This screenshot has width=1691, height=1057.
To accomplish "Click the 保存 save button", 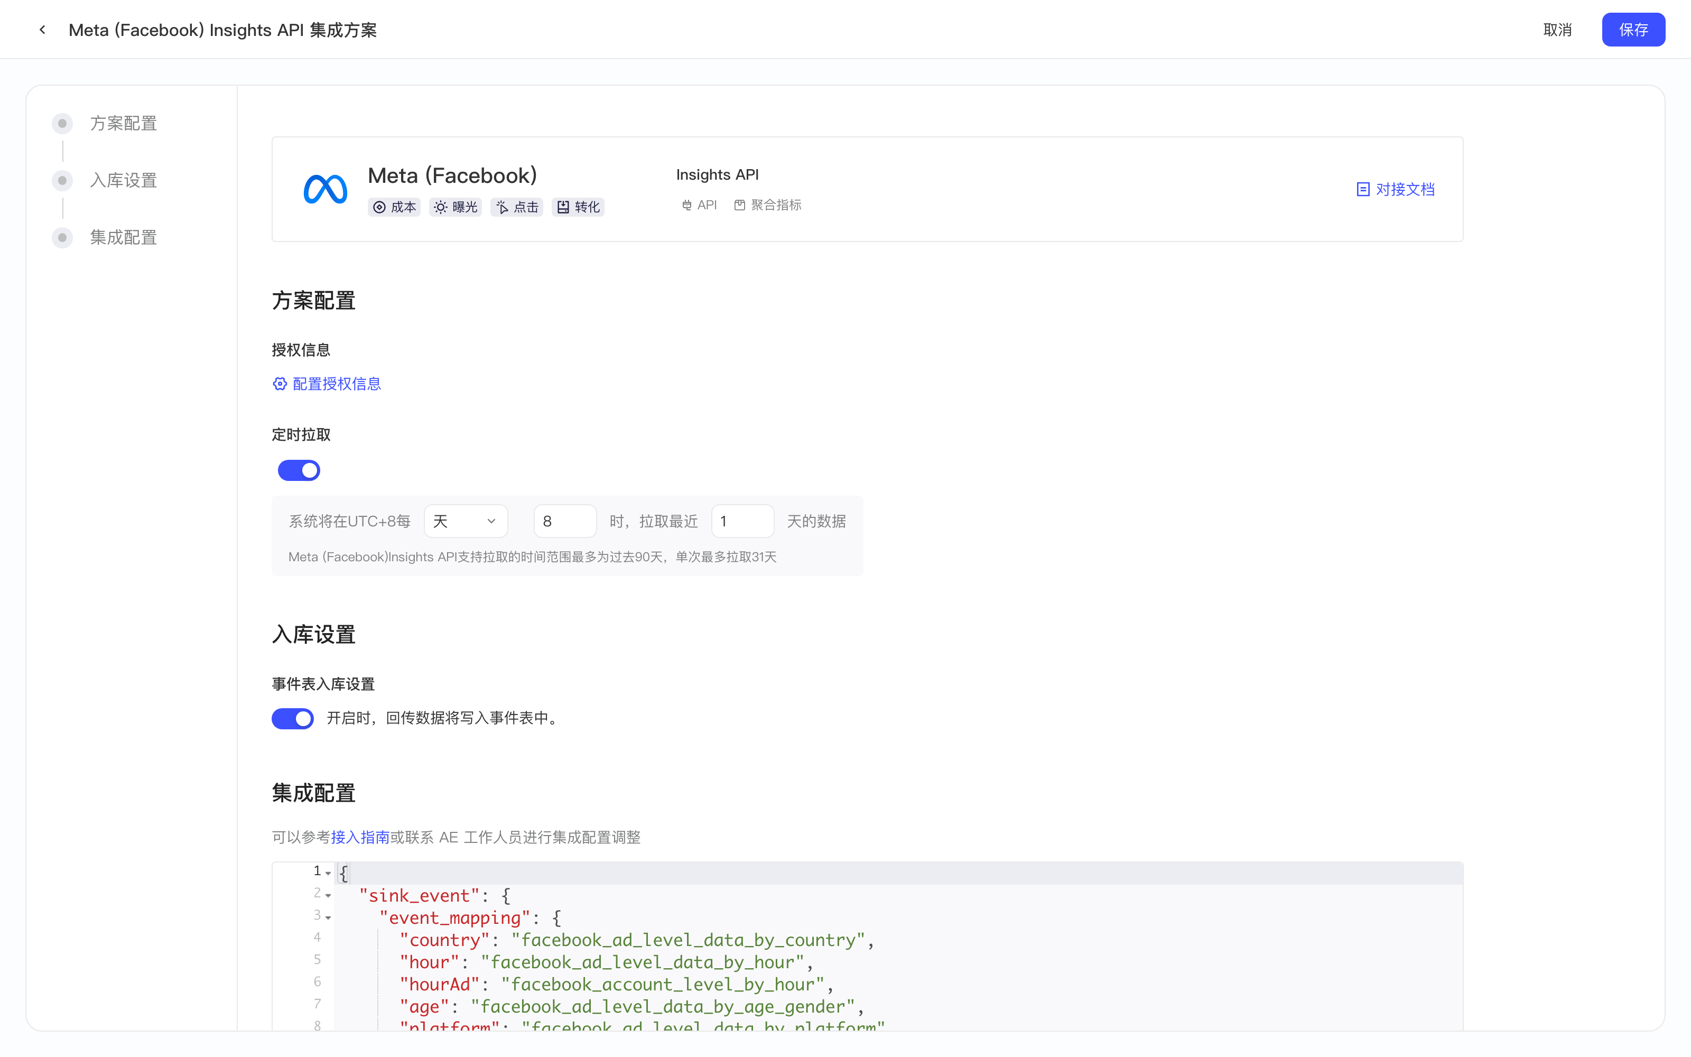I will pos(1633,30).
